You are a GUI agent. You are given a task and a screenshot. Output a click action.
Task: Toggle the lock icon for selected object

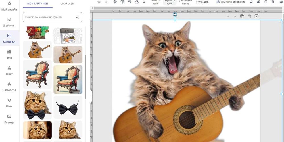258,2
